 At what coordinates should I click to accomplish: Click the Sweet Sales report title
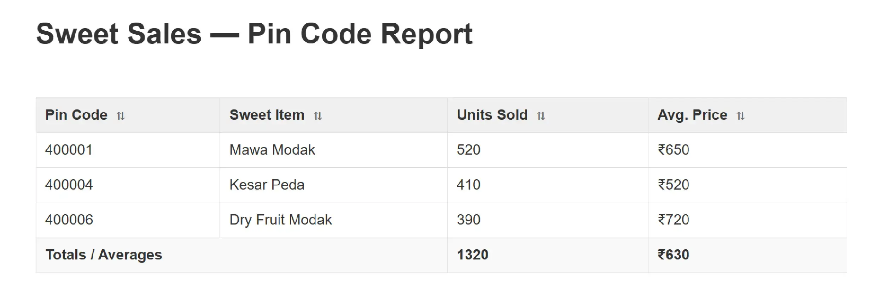[x=254, y=34]
